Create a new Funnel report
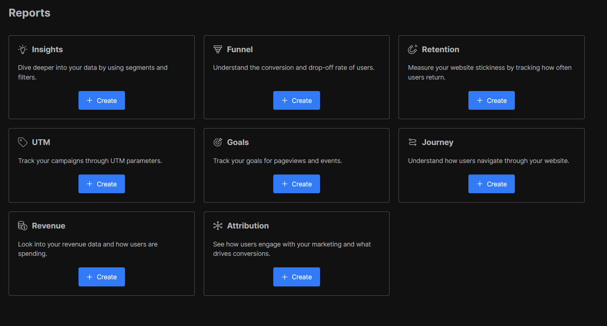607x326 pixels. (x=297, y=100)
